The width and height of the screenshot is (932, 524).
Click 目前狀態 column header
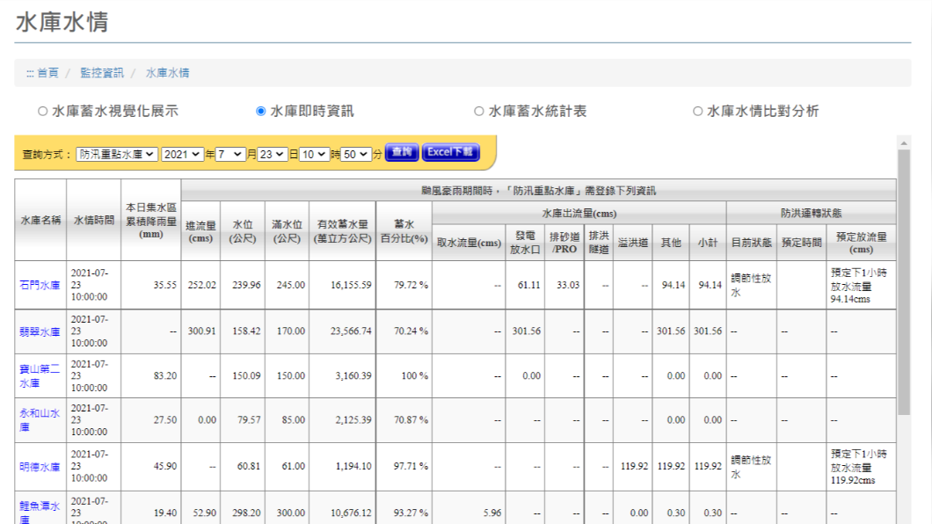[x=751, y=243]
